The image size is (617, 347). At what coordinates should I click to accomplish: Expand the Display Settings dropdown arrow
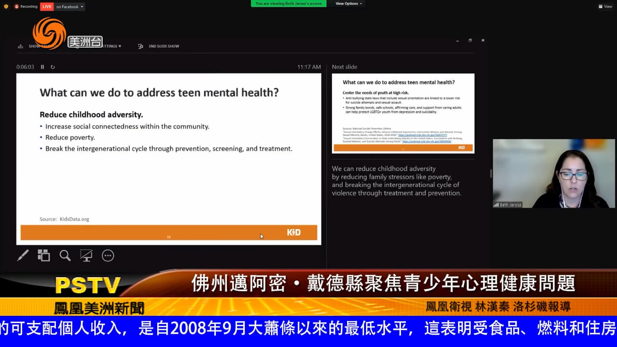[x=120, y=46]
